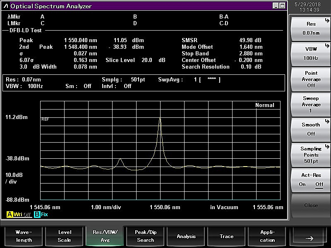Select the Wavelength function tab

[x=24, y=236]
